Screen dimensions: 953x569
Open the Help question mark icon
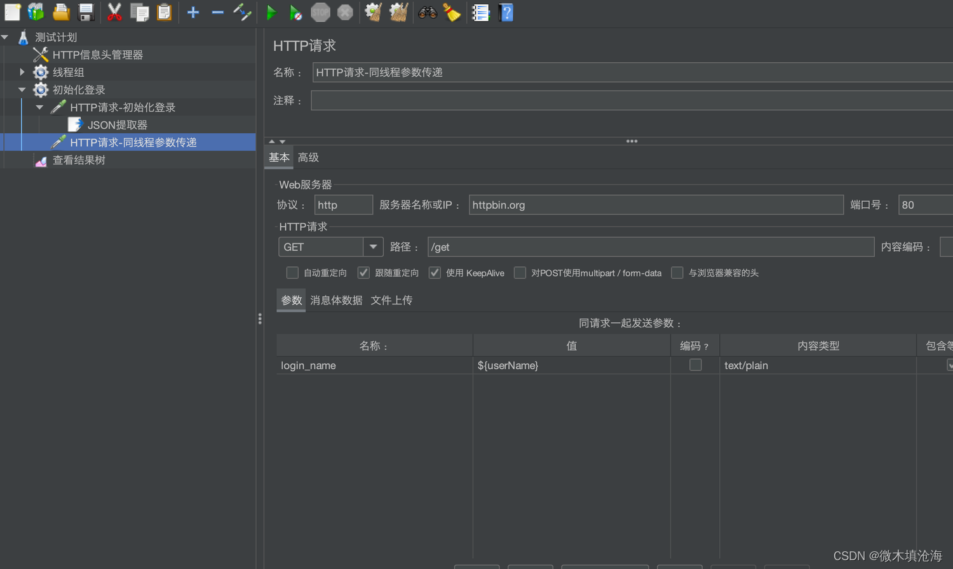[506, 12]
